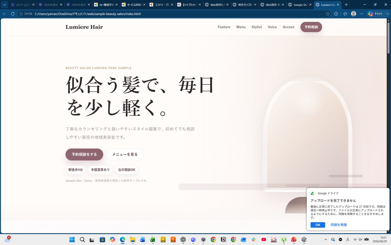Click 同期を再開 in Drive notification
391x245 pixels.
click(x=339, y=225)
